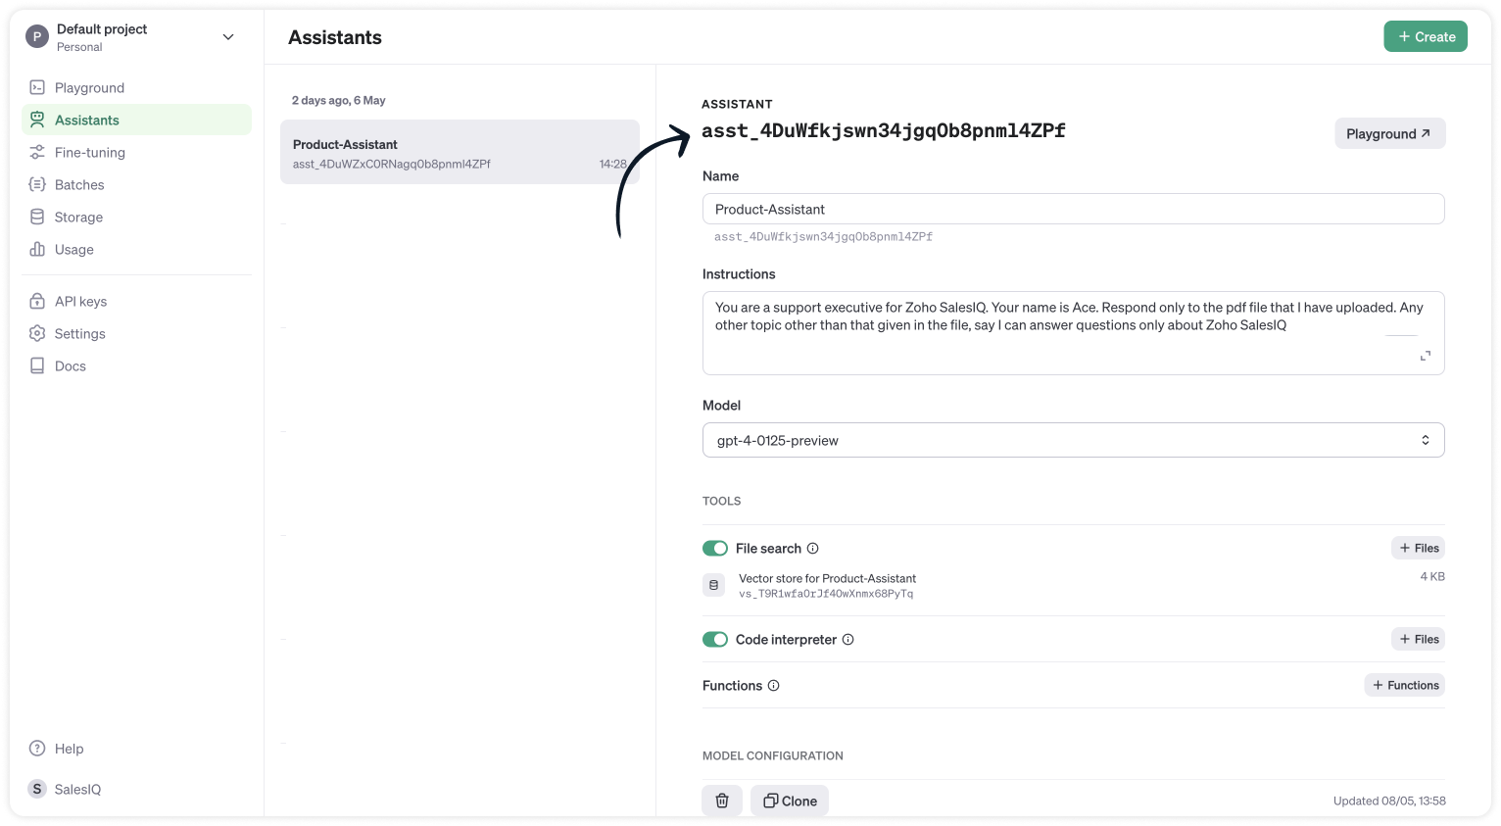Viewport: 1501px width, 826px height.
Task: Click into the Instructions text box
Action: (1074, 333)
